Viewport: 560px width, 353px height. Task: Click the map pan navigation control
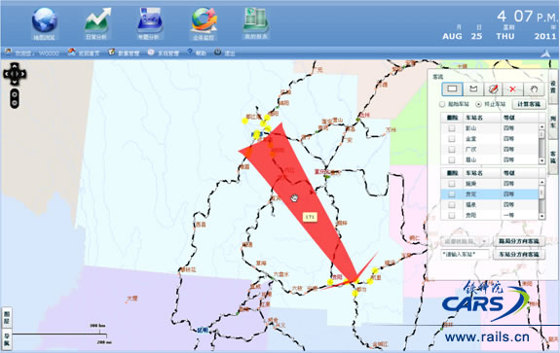tap(15, 74)
